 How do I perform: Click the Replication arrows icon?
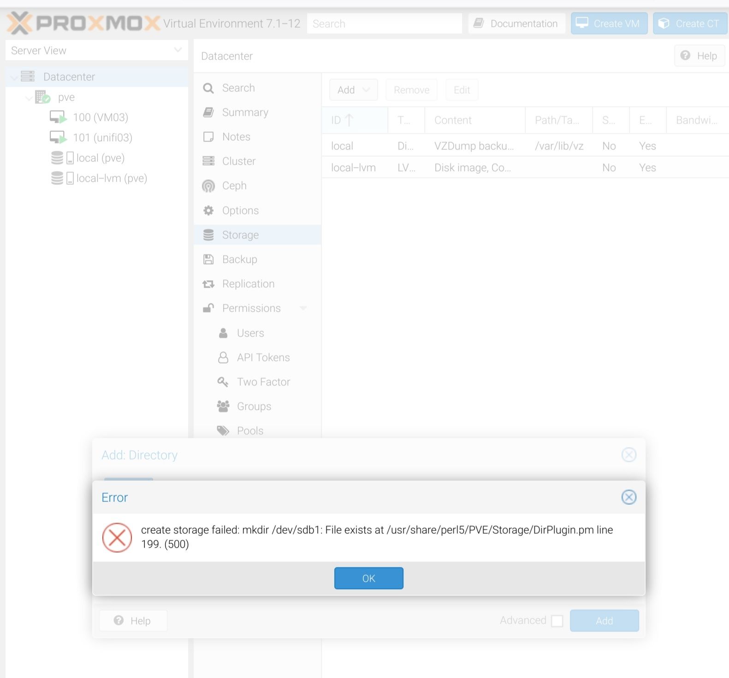coord(208,284)
